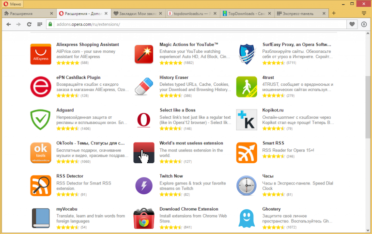This screenshot has height=234, width=372.
Task: Open downloads arrow icon in toolbar
Action: tap(364, 24)
